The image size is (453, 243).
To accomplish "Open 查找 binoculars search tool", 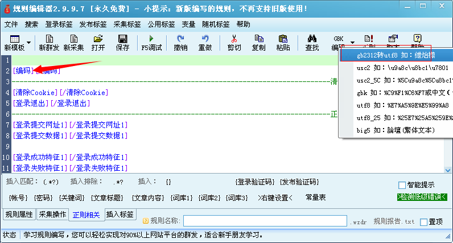I will point(312,43).
